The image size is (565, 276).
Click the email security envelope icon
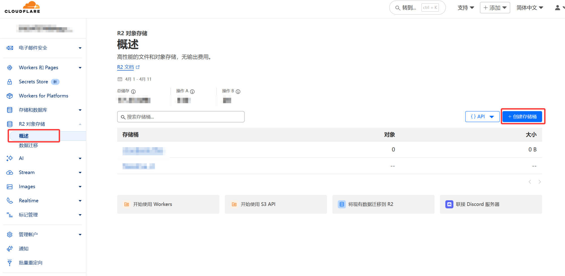point(10,48)
